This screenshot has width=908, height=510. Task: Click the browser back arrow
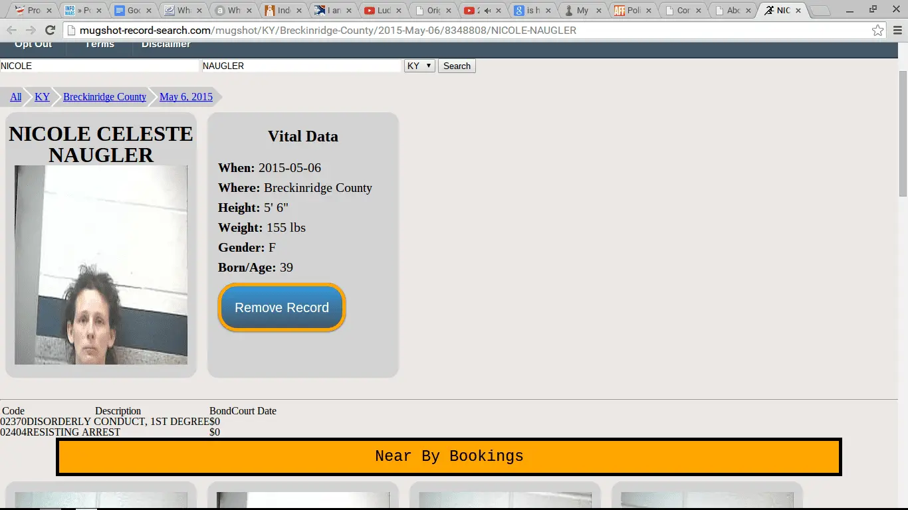[x=12, y=31]
